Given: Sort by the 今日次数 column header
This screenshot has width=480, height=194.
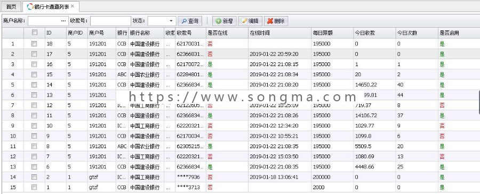Looking at the screenshot, I should (417, 33).
